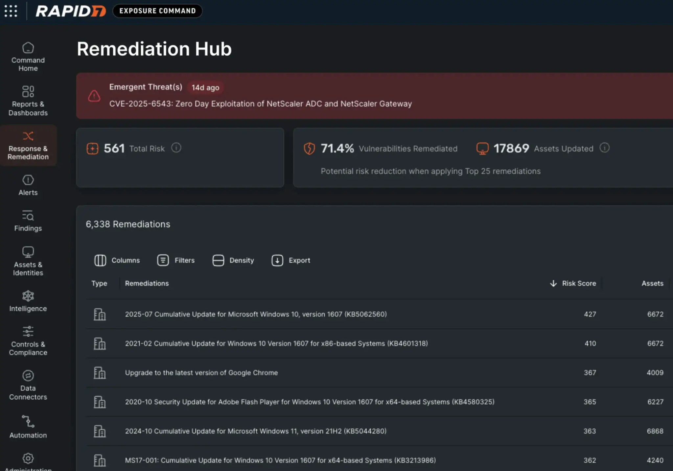The image size is (673, 471).
Task: Open the MS17-001 KB3213986 remediation
Action: [x=280, y=460]
